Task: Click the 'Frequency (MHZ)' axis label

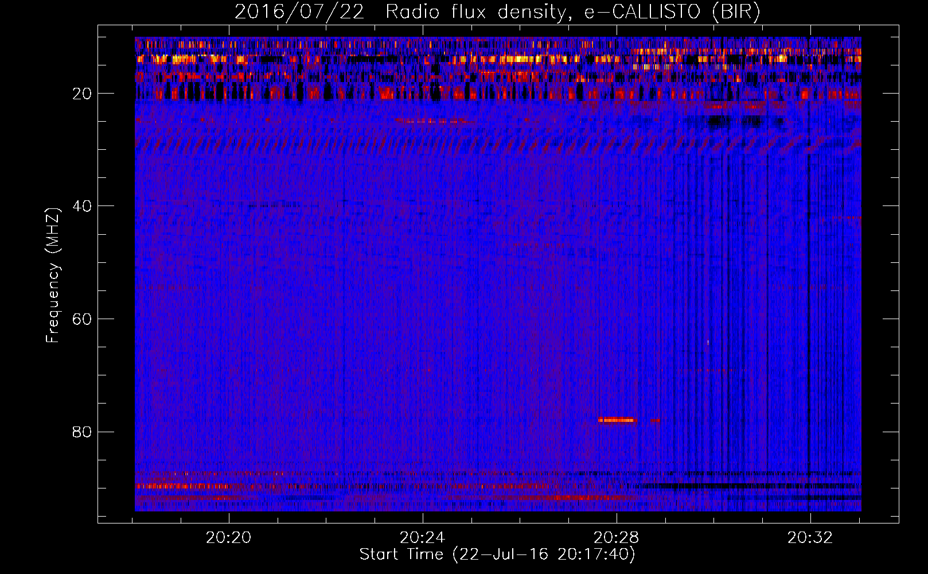Action: point(53,276)
